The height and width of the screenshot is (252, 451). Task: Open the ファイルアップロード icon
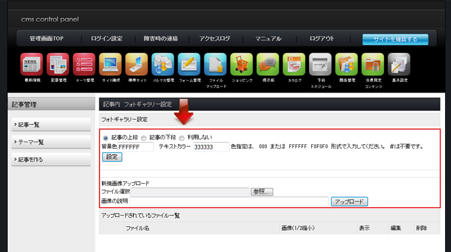(216, 64)
